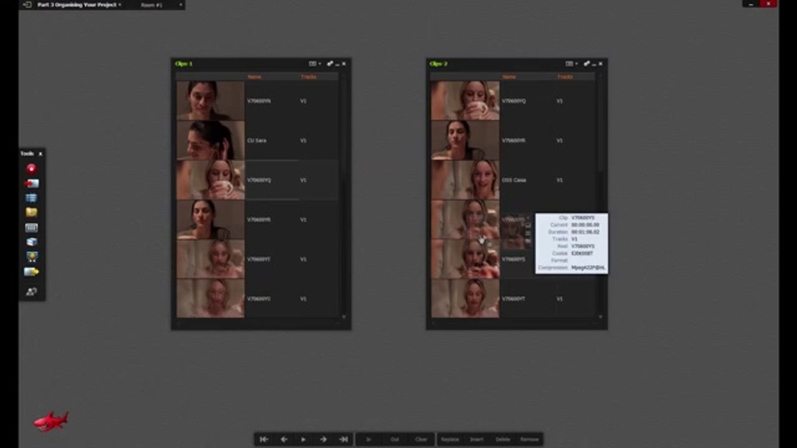Click the Name column header in Clips 1
Screen dimensions: 797x448
254,77
